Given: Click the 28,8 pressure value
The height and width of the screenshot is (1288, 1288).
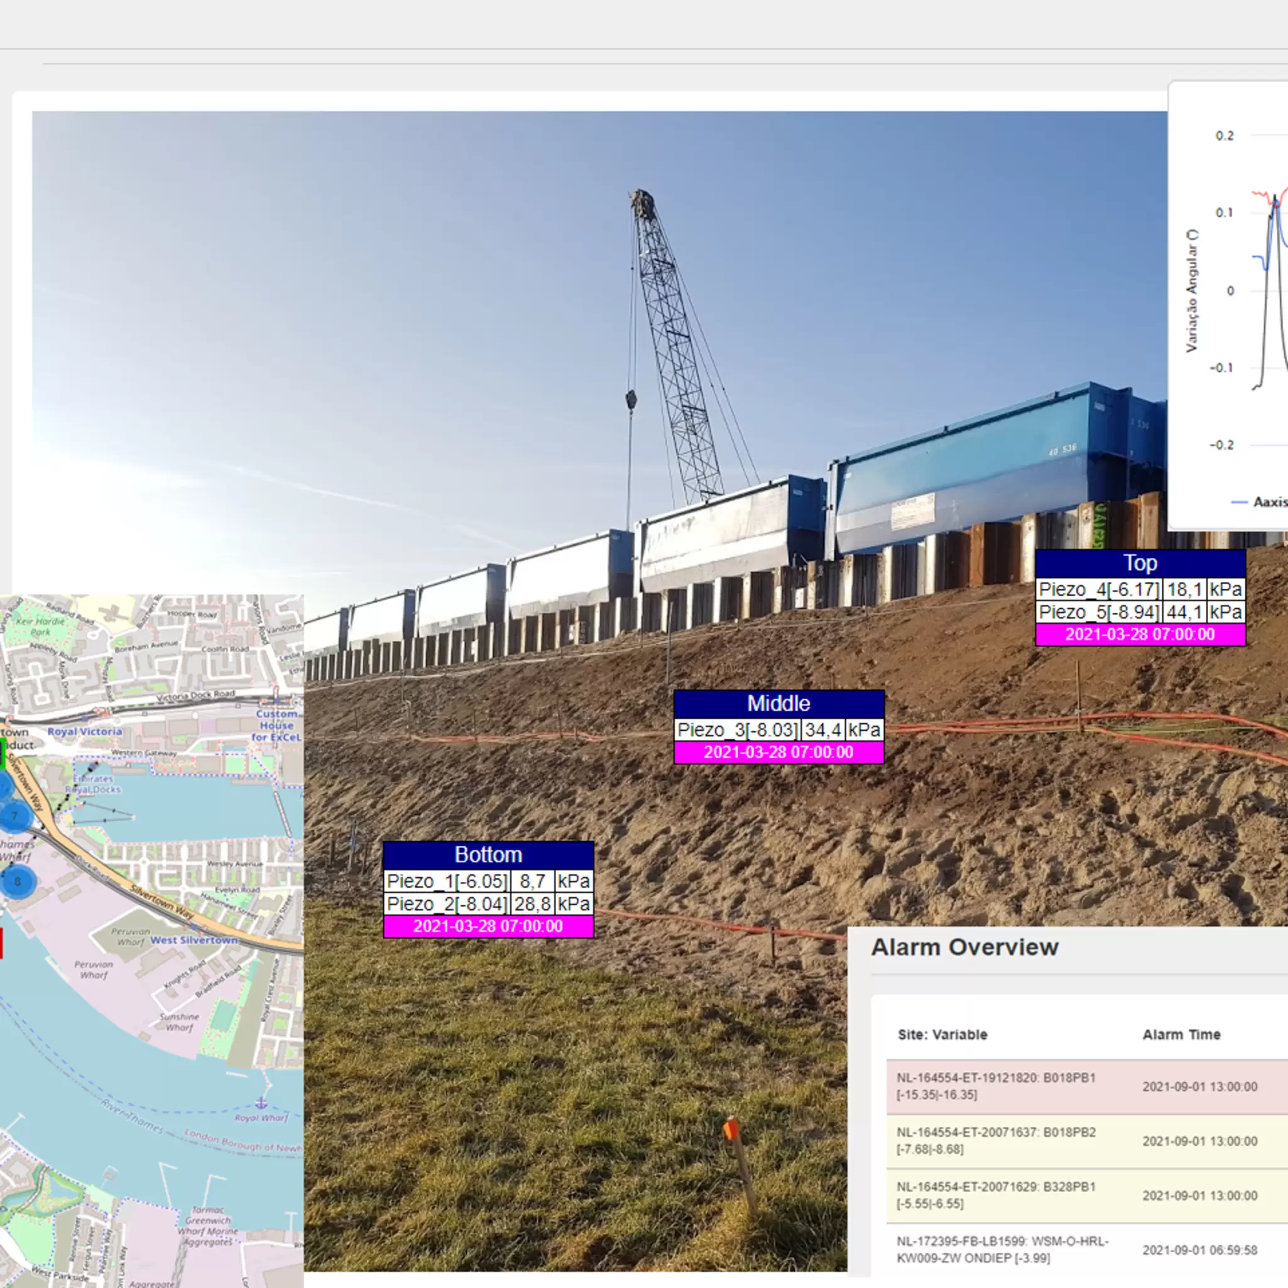Looking at the screenshot, I should [x=533, y=904].
